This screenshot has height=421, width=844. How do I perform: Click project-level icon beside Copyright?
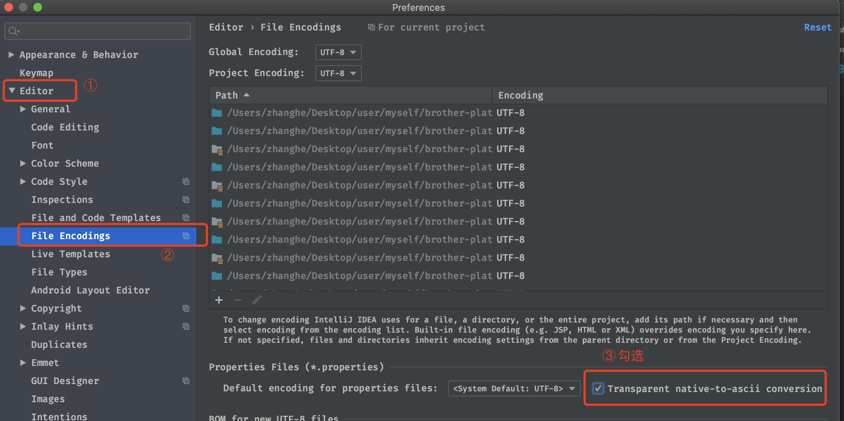pos(186,308)
